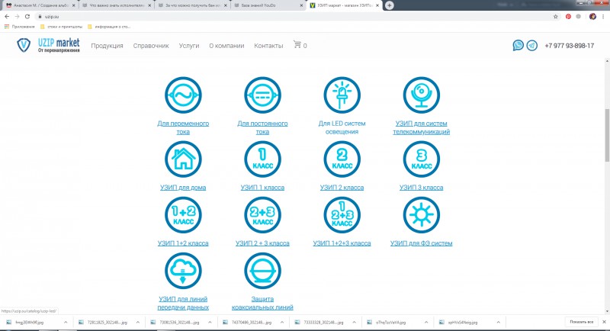This screenshot has height=331, width=610.
Task: Switch to Что важно знать исполнителю tab
Action: click(116, 5)
